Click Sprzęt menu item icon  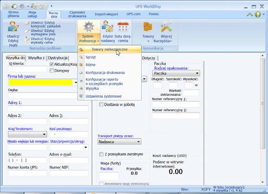(81, 57)
